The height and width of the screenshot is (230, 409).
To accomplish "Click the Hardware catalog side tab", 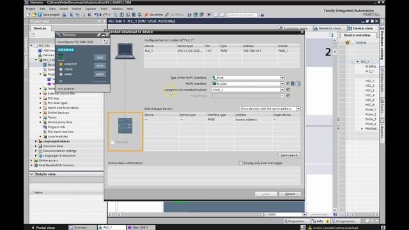I will (x=382, y=43).
